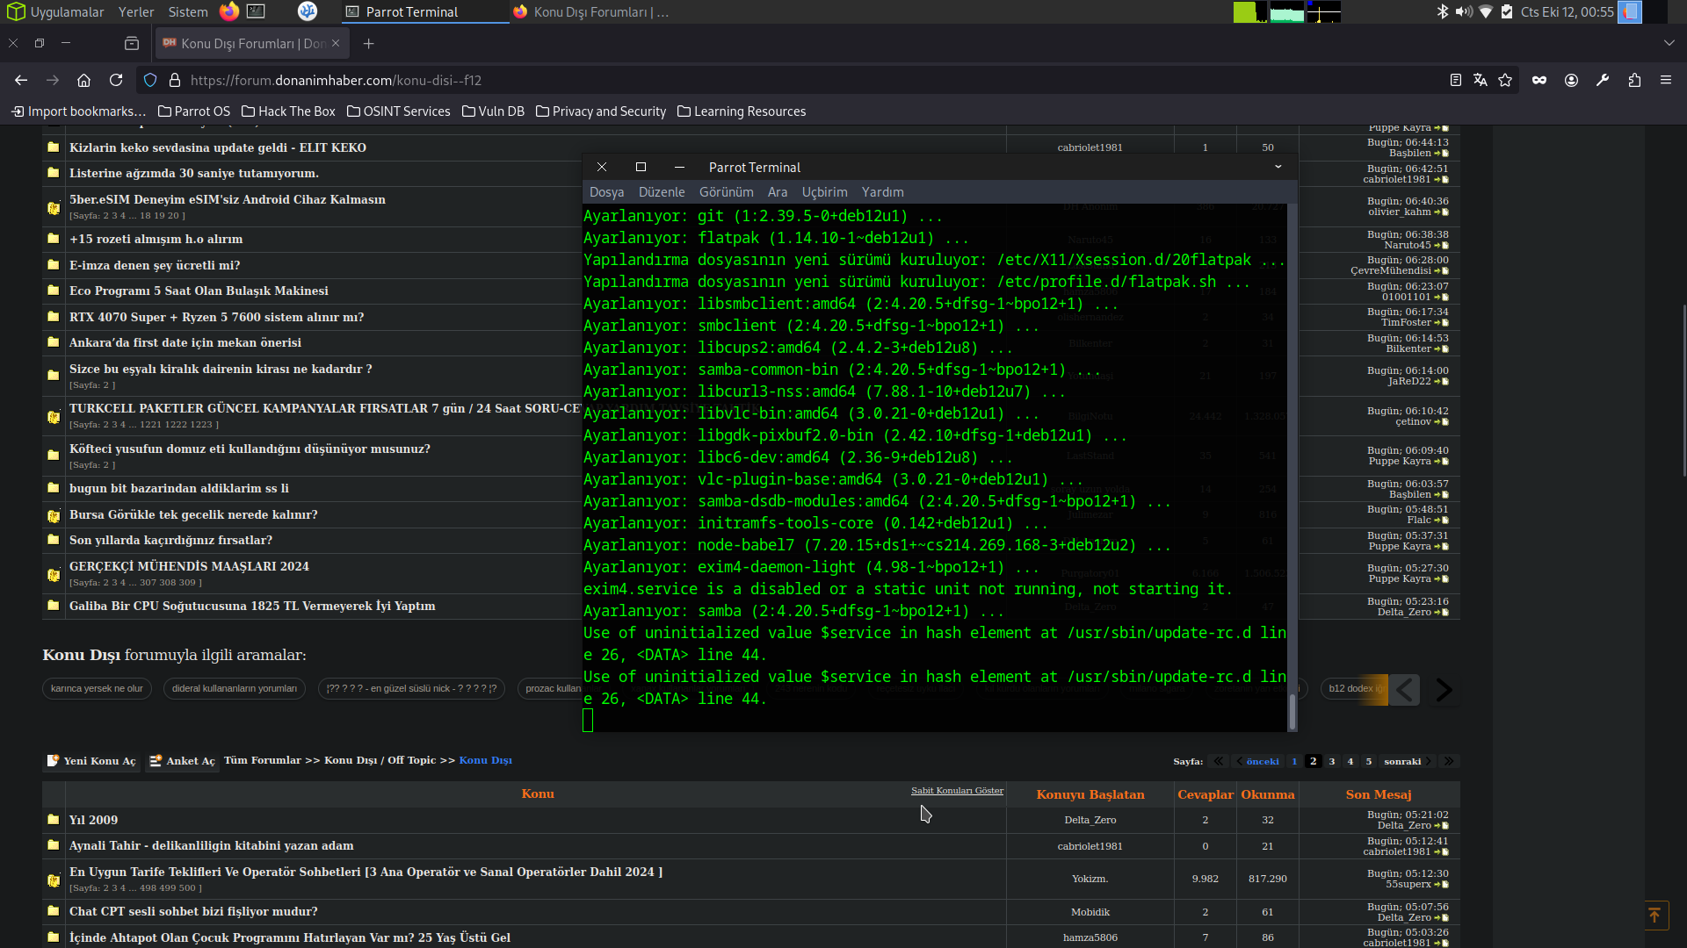Viewport: 1687px width, 948px height.
Task: Open user profile Delta_Zero for Yıl 2009
Action: coord(1090,820)
